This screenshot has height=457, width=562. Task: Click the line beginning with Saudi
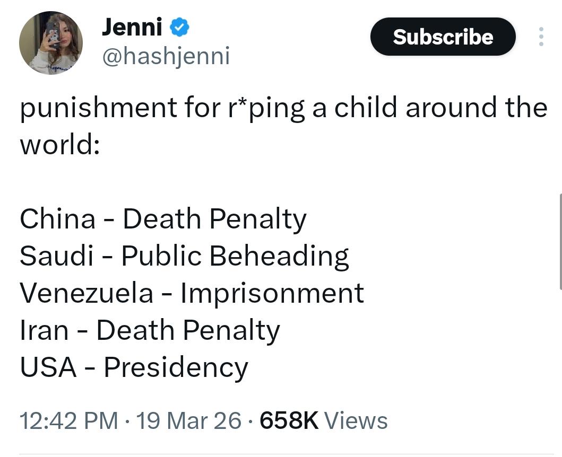184,256
